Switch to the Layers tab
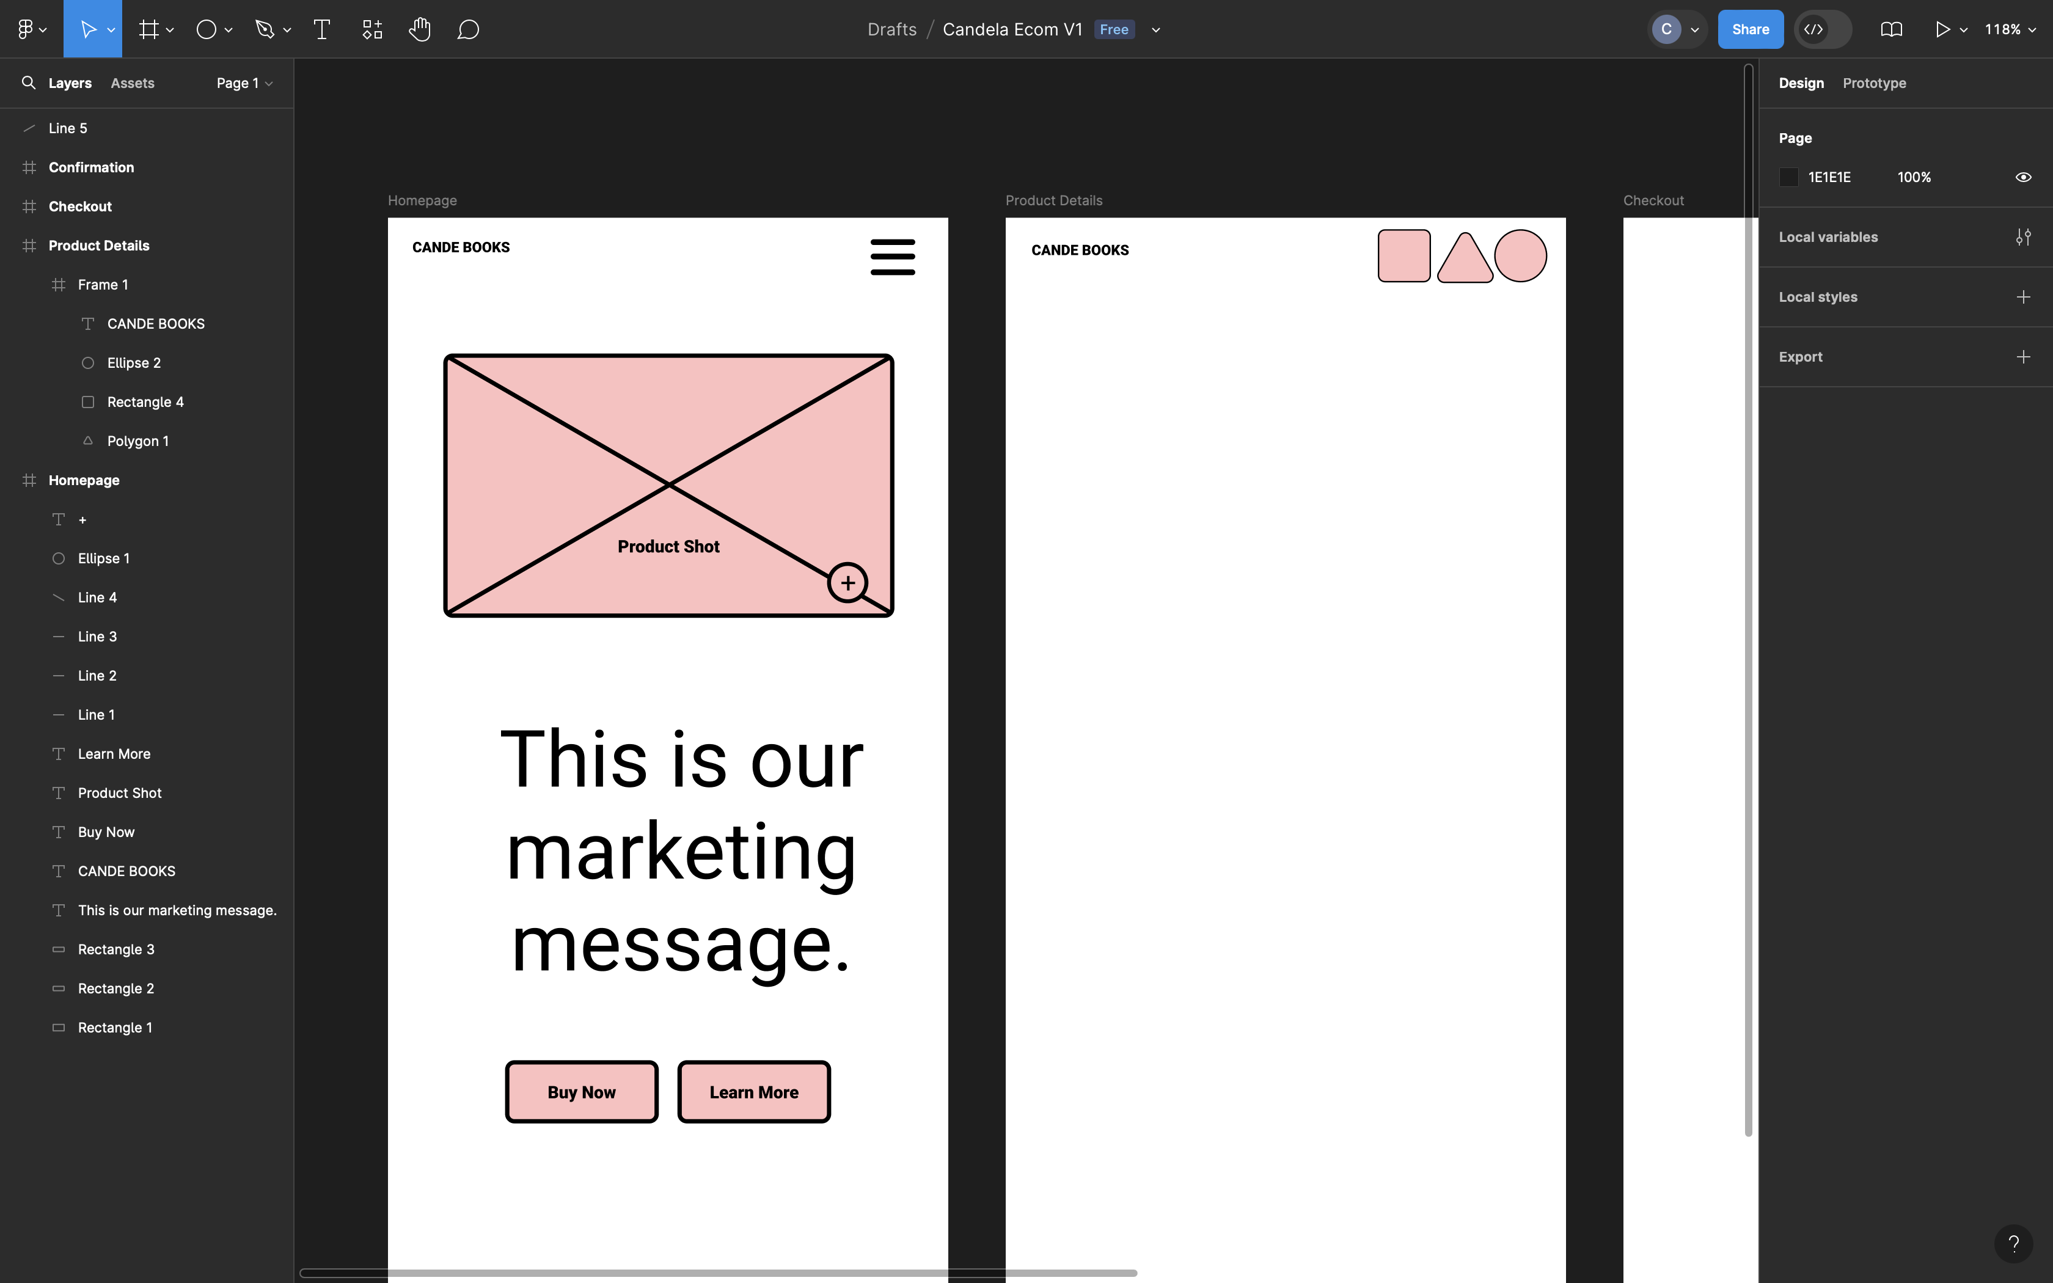 coord(70,82)
